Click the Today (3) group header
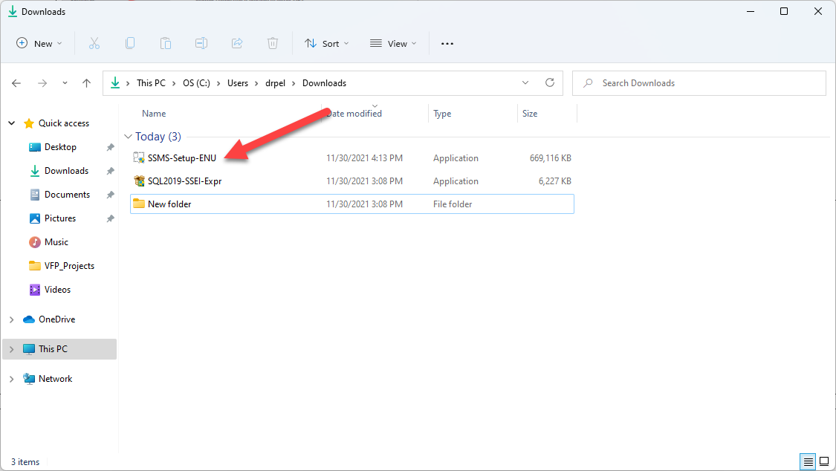The image size is (836, 471). tap(158, 137)
